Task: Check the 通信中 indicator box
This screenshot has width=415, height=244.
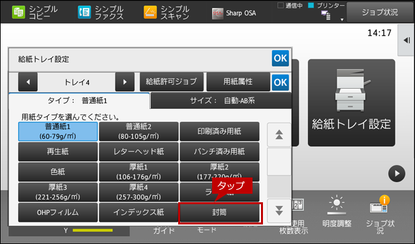Action: [x=281, y=5]
